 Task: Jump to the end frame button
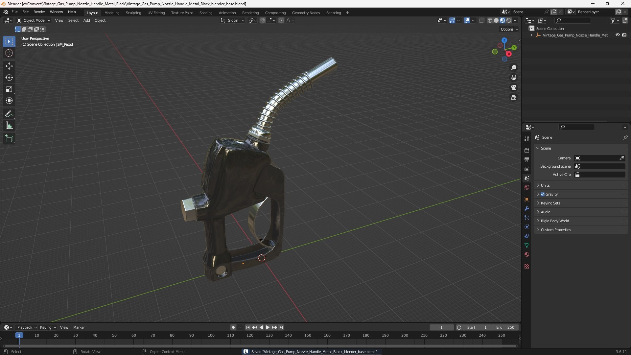281,327
